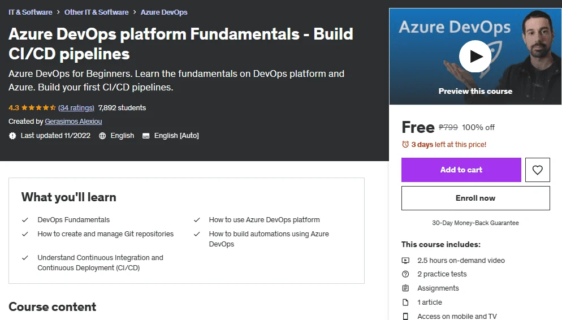
Task: Click the 'Free' price text
Action: point(418,127)
